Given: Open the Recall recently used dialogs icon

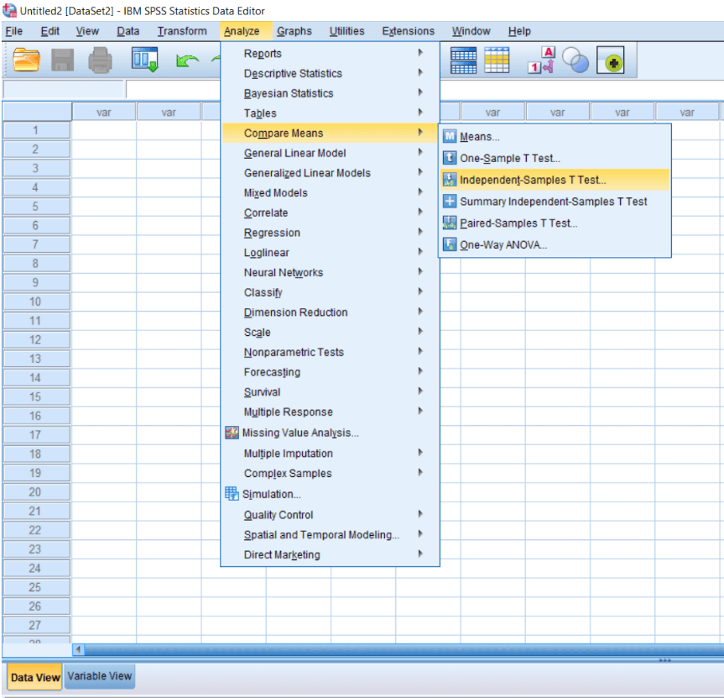Looking at the screenshot, I should point(145,60).
